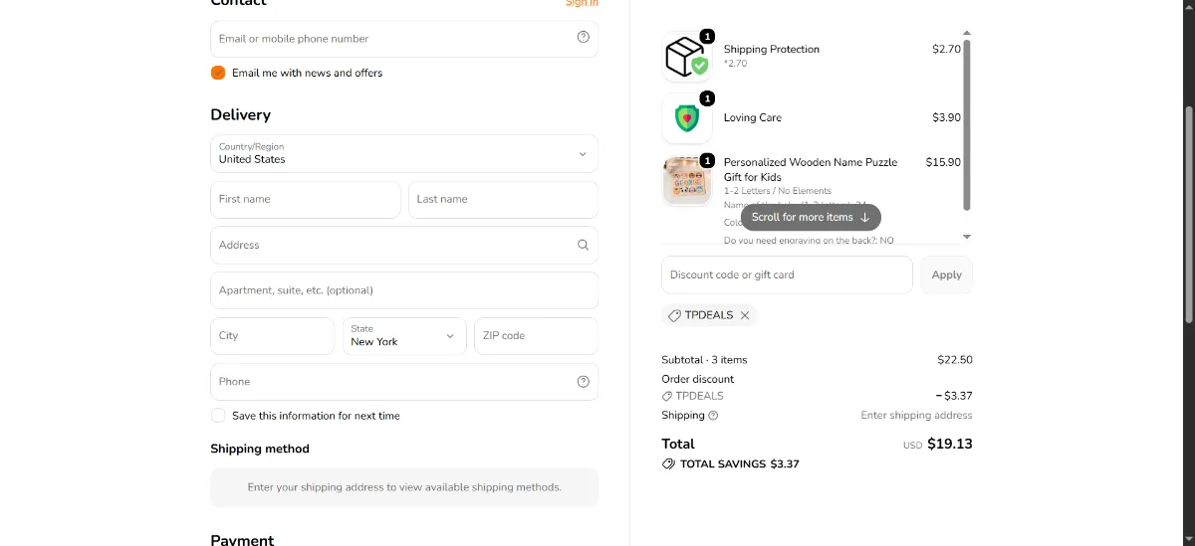
Task: Focus the Address field
Action: pos(404,245)
